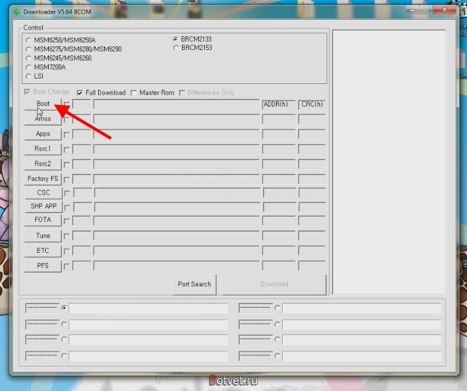Check the box beside Boot row
The width and height of the screenshot is (467, 391).
(x=67, y=105)
